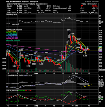Viewport: 105px width, 107px height.
Task: Click the Prev Close value 0.624
Action: pos(20,13)
